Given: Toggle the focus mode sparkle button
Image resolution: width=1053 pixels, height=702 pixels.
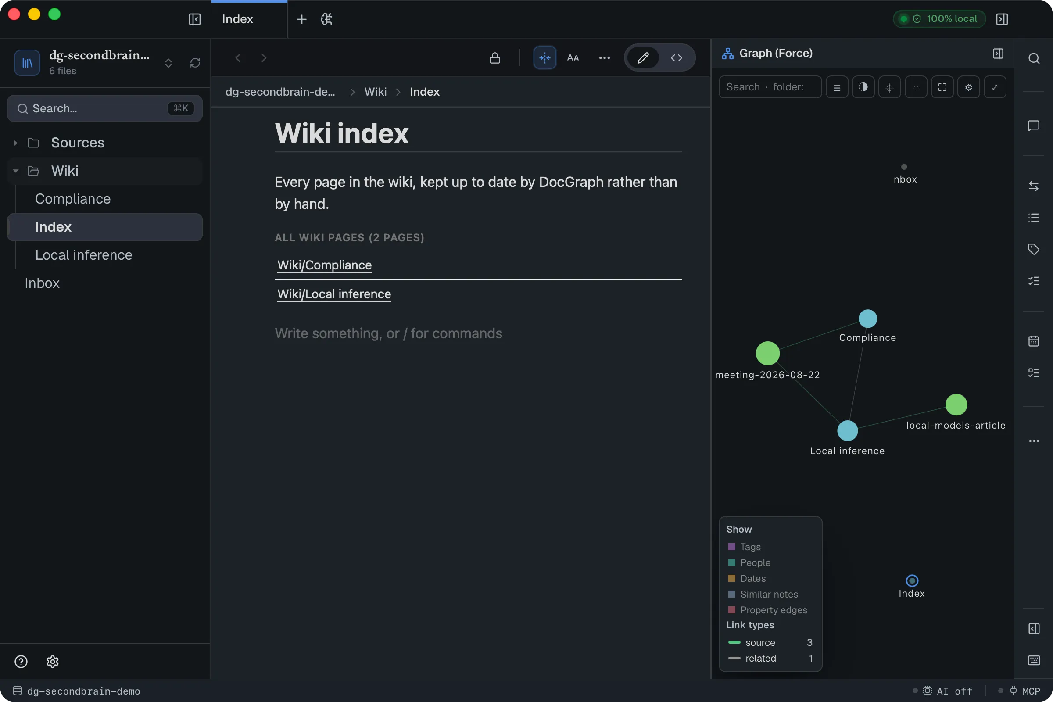Looking at the screenshot, I should [x=545, y=58].
